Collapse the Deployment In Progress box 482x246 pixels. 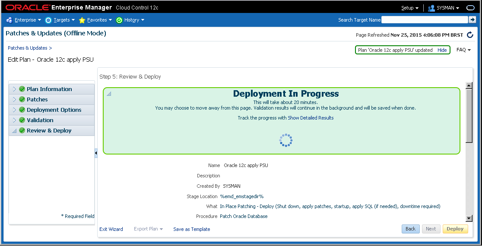point(109,93)
